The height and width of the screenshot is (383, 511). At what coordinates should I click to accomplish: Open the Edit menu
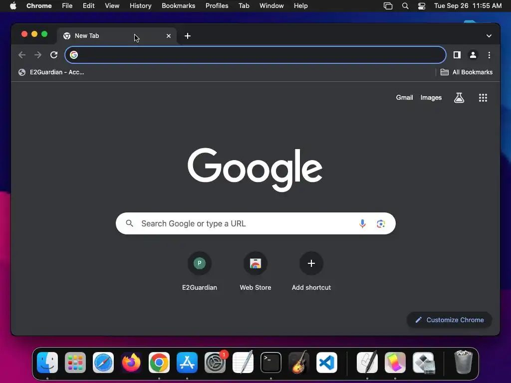click(x=89, y=6)
